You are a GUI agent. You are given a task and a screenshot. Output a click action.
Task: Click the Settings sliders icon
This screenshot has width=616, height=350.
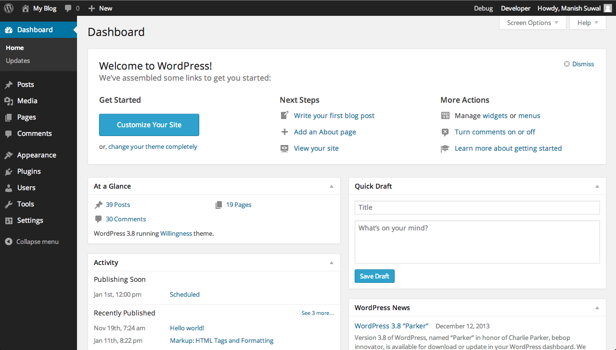9,220
